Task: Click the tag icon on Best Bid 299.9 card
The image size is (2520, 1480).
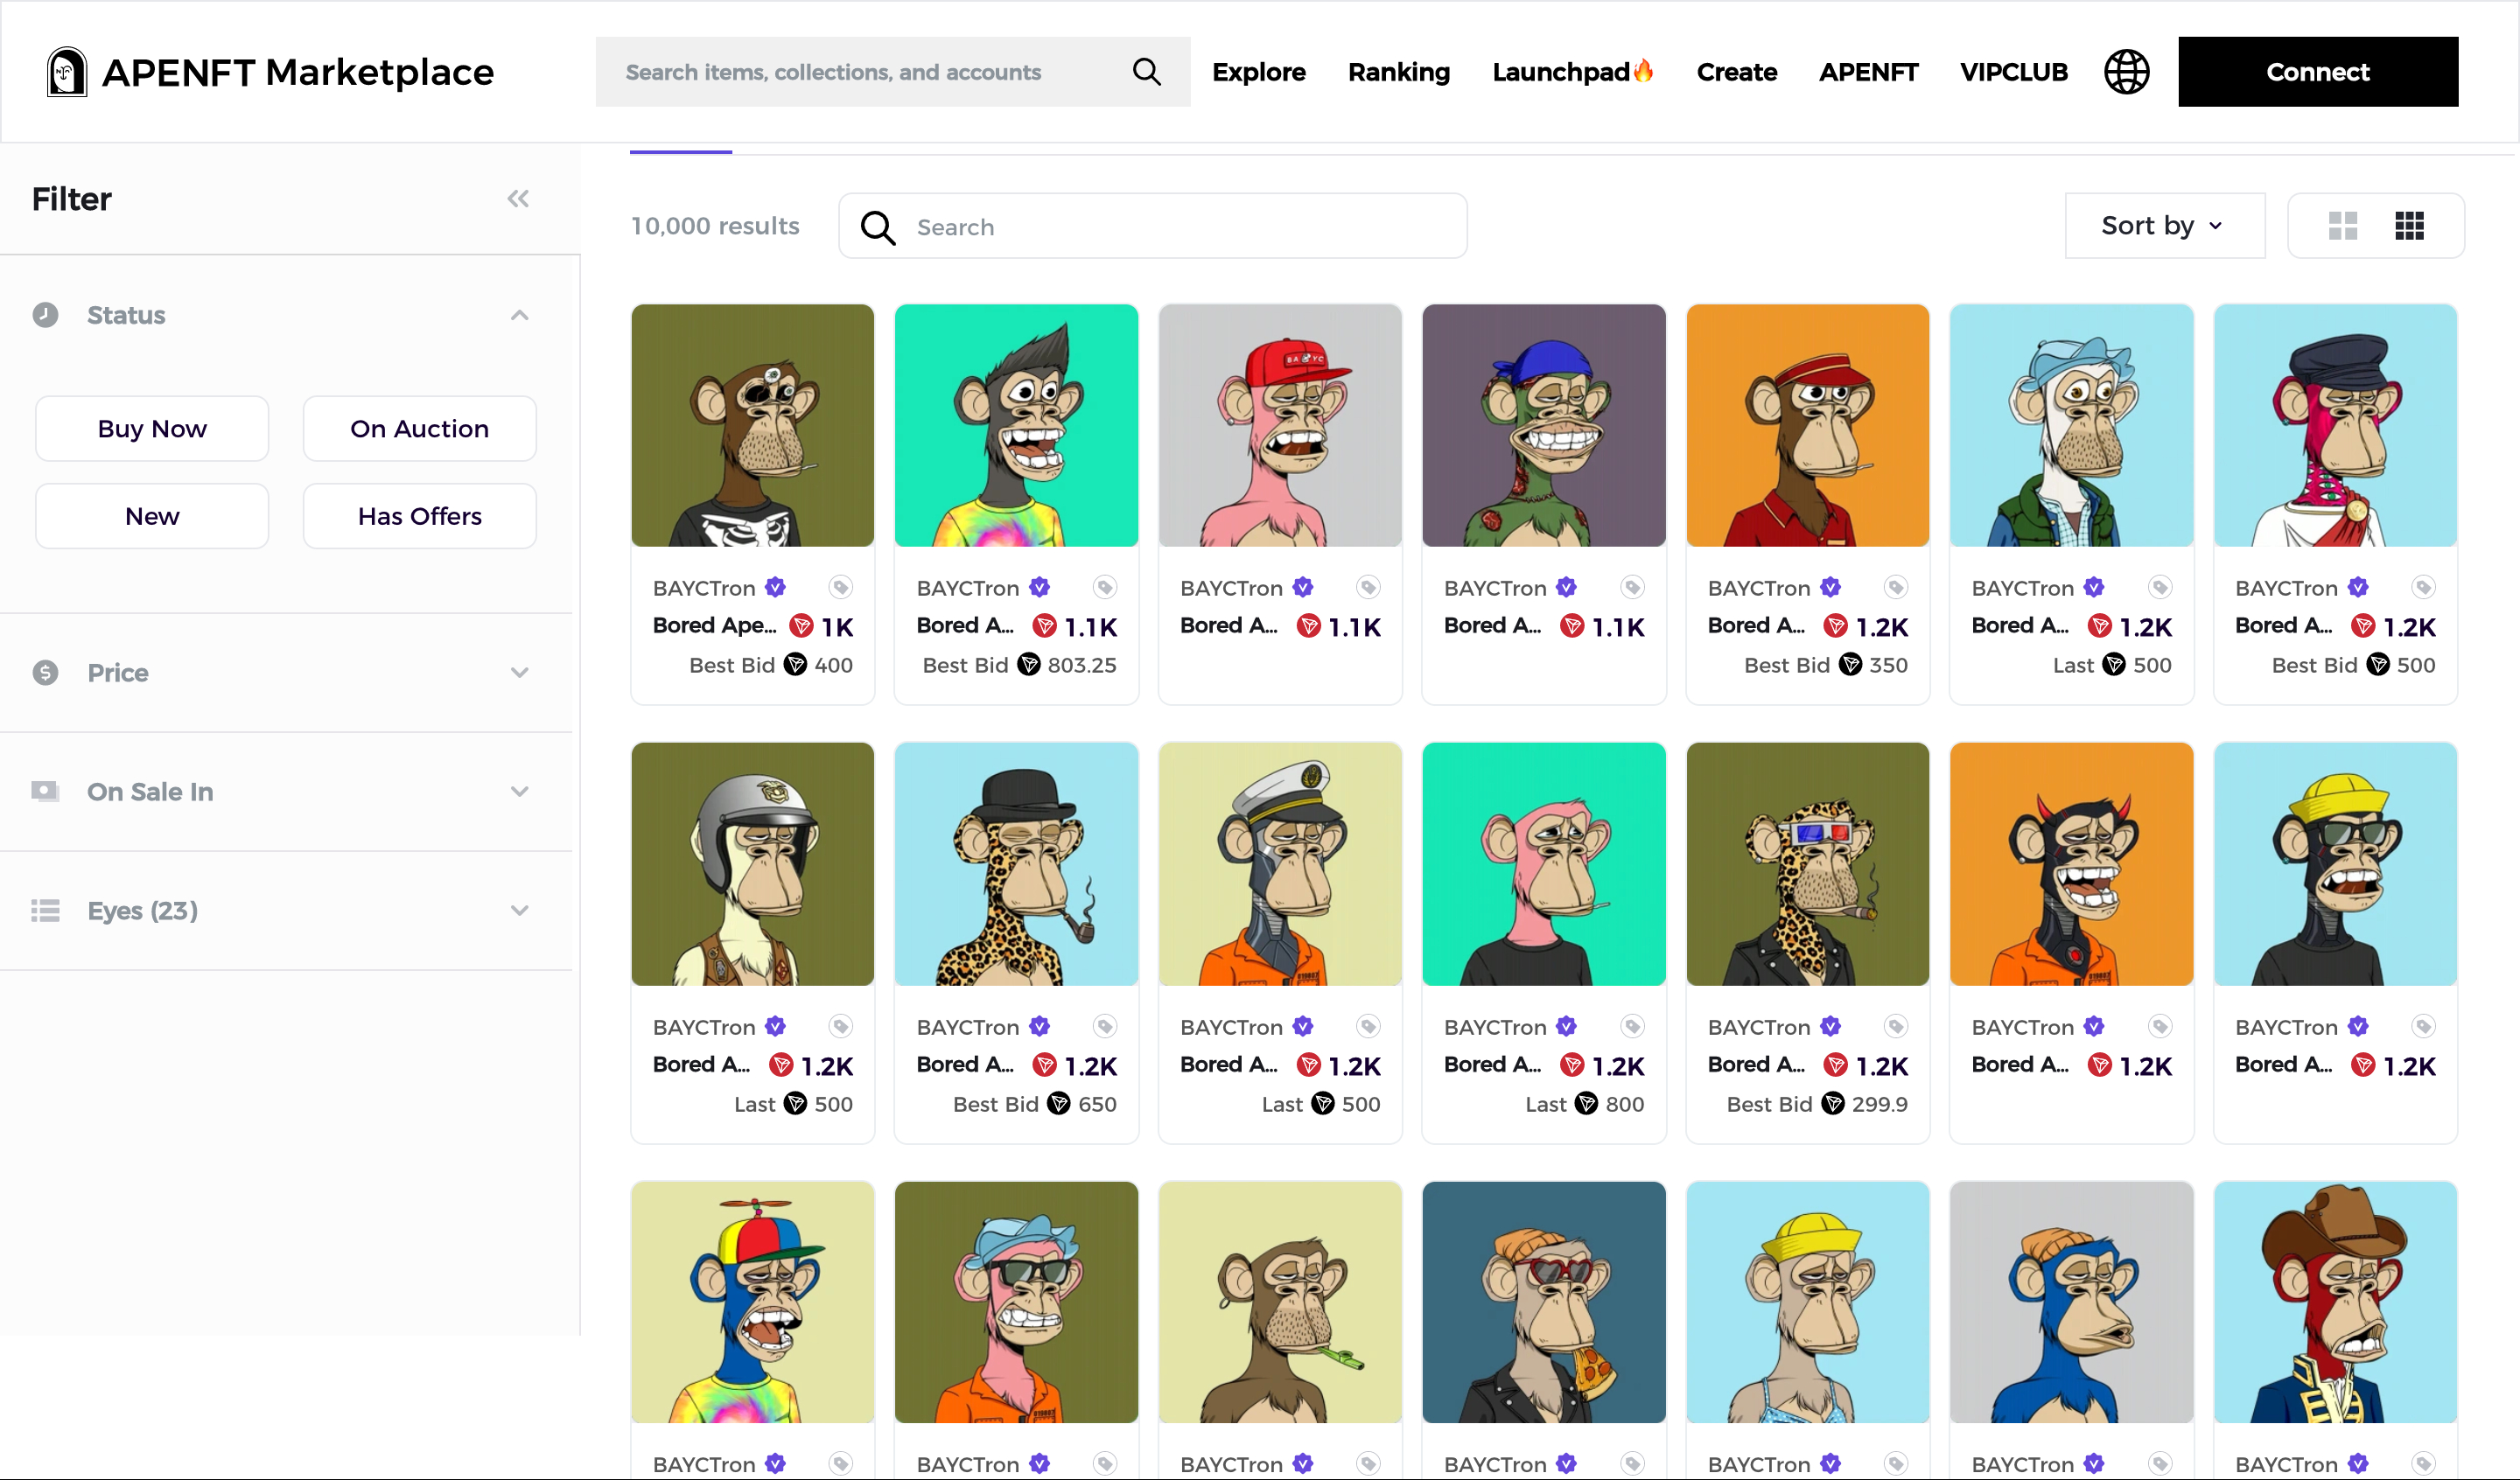Action: click(x=1896, y=1027)
